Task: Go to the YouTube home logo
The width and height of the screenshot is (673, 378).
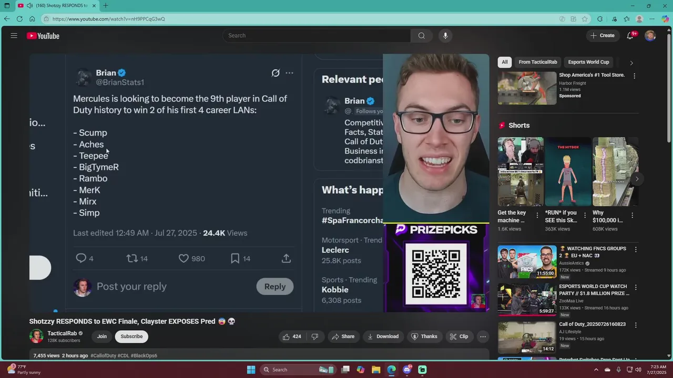Action: [43, 36]
